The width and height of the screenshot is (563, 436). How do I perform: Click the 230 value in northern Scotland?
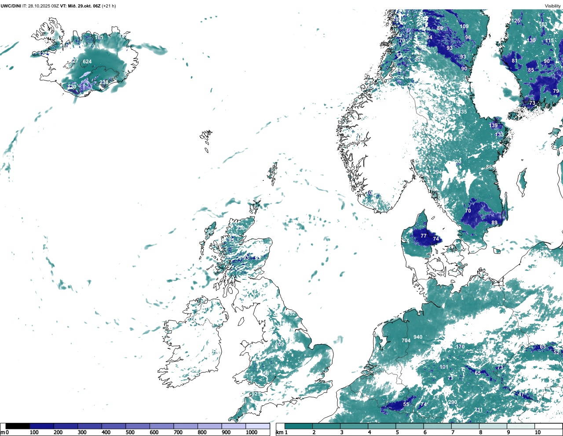[x=240, y=228]
